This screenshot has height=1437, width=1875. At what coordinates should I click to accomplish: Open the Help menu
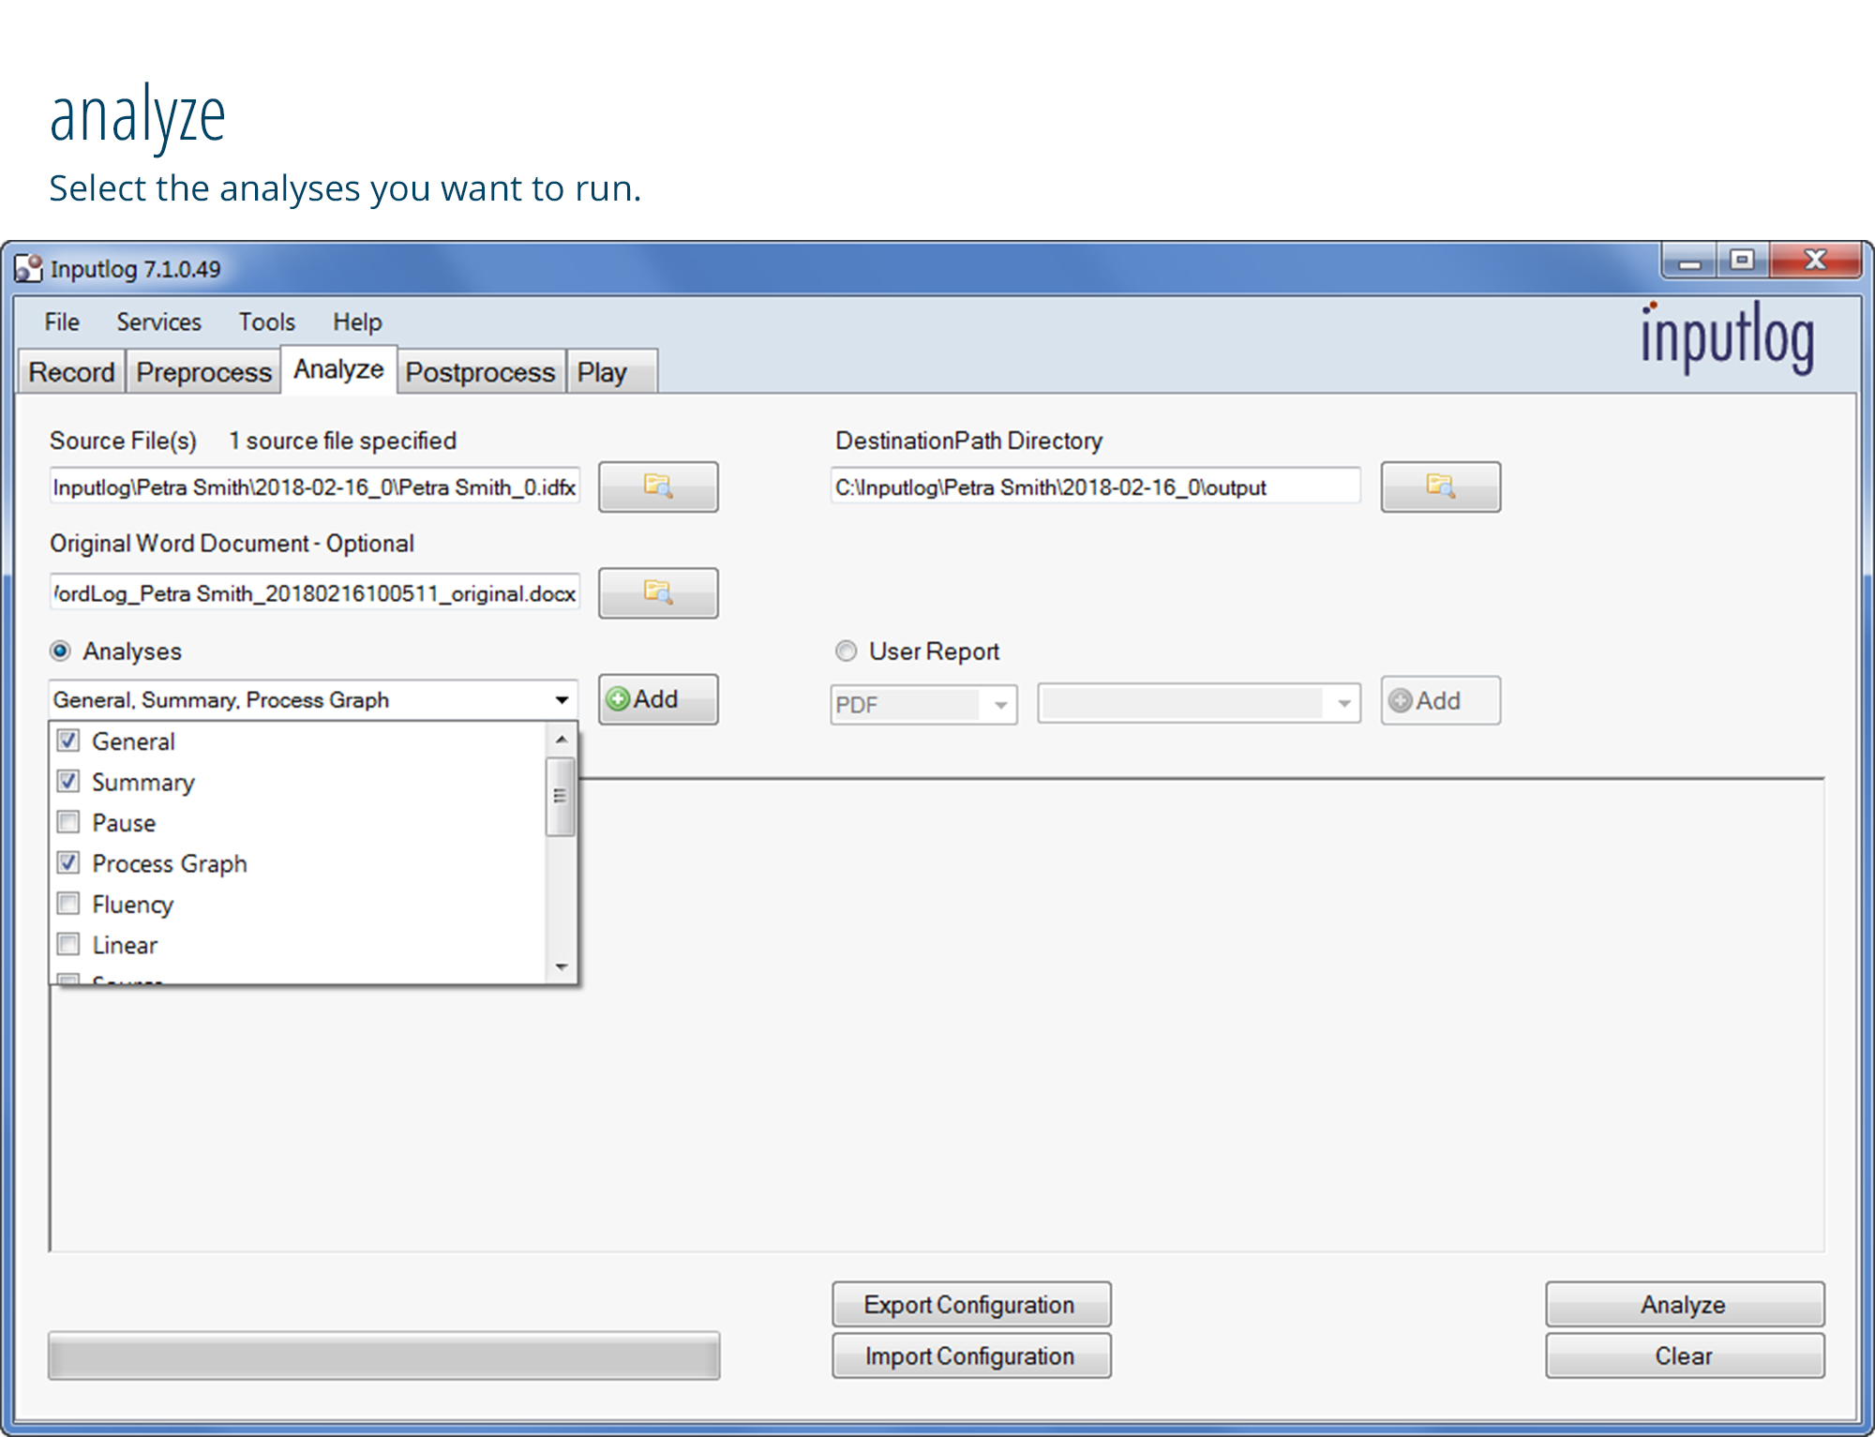coord(357,322)
